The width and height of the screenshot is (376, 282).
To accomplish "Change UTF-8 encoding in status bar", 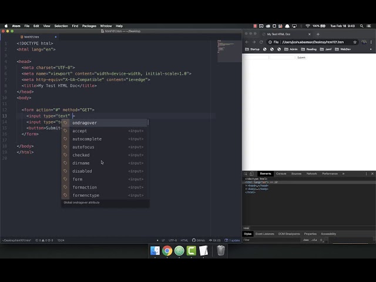I will (173, 240).
